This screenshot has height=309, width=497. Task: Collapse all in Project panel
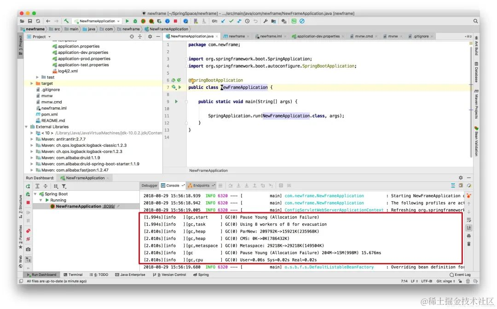(140, 37)
